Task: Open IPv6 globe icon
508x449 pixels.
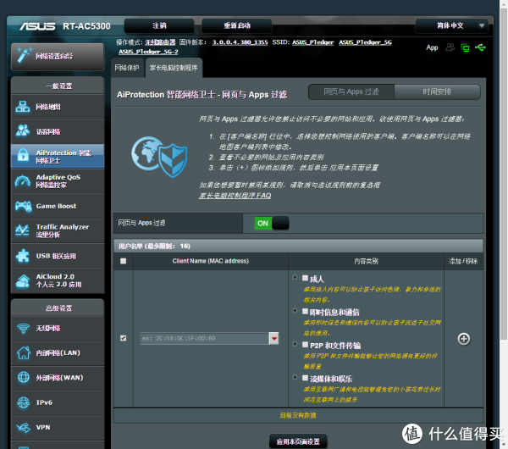Action: pyautogui.click(x=24, y=402)
